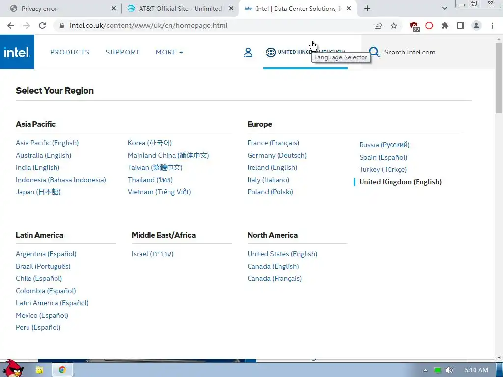The image size is (503, 377).
Task: Select France (Français)
Action: pyautogui.click(x=273, y=143)
